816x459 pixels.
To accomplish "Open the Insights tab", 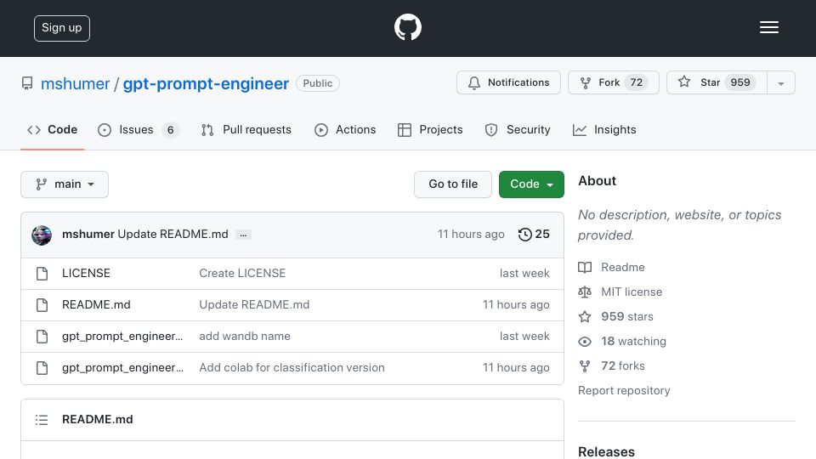I will point(604,129).
